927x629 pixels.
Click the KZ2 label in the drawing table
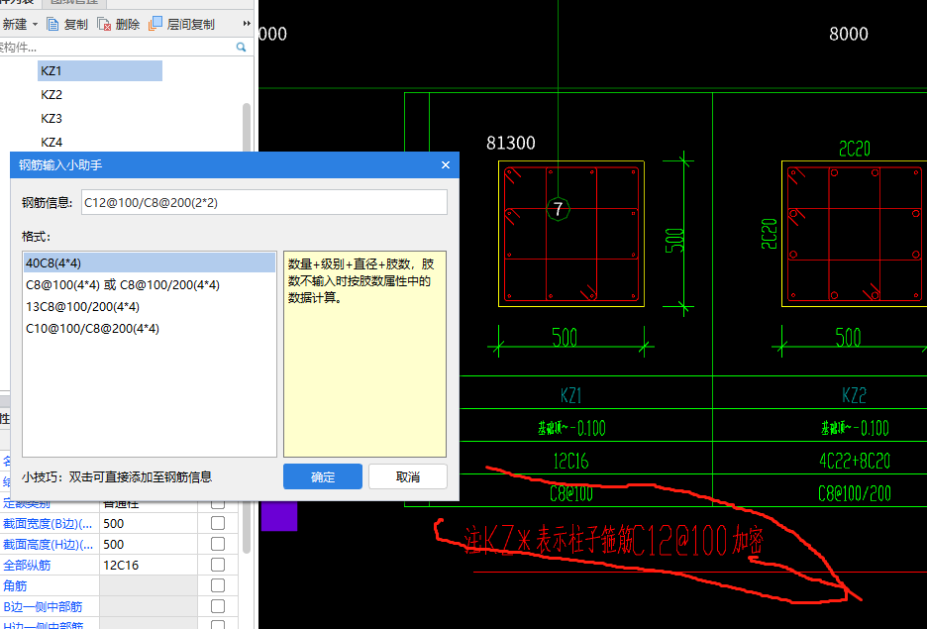tap(855, 395)
